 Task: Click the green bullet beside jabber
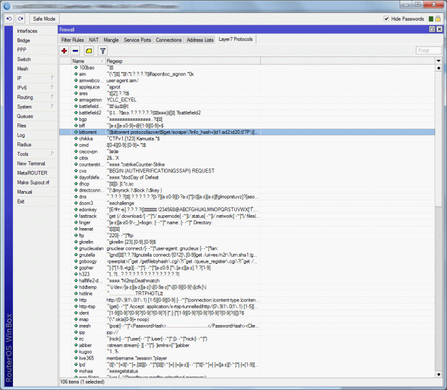coord(76,345)
